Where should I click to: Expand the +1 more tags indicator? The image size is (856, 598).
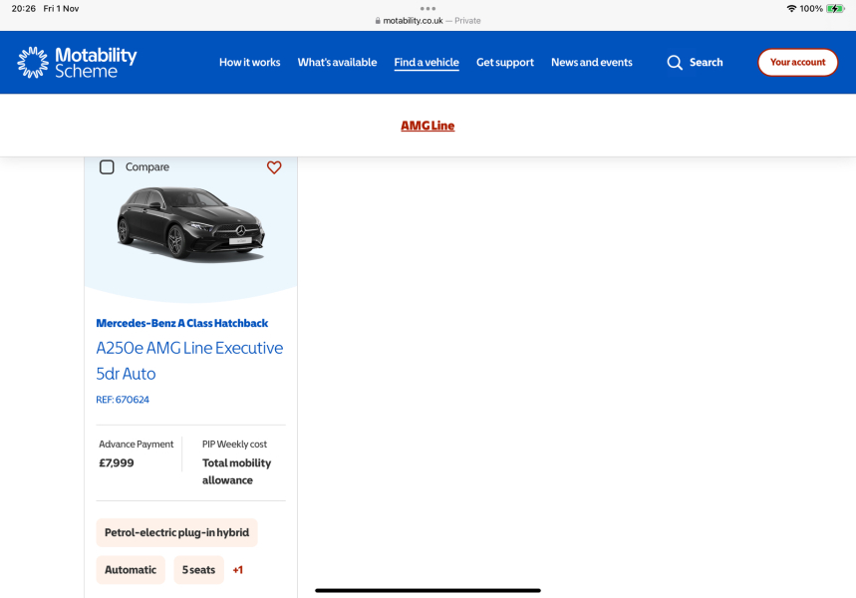click(x=237, y=570)
